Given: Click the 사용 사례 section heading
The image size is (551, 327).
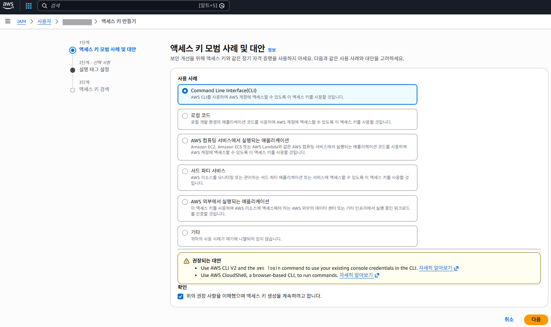Looking at the screenshot, I should pos(187,79).
